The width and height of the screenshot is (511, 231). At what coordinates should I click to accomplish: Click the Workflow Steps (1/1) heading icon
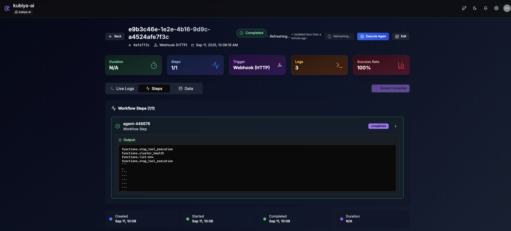pyautogui.click(x=114, y=108)
